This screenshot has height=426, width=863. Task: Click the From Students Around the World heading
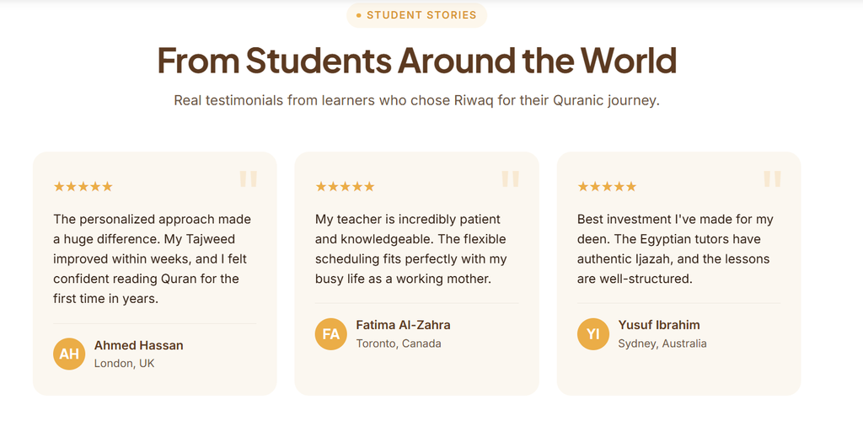coord(416,60)
